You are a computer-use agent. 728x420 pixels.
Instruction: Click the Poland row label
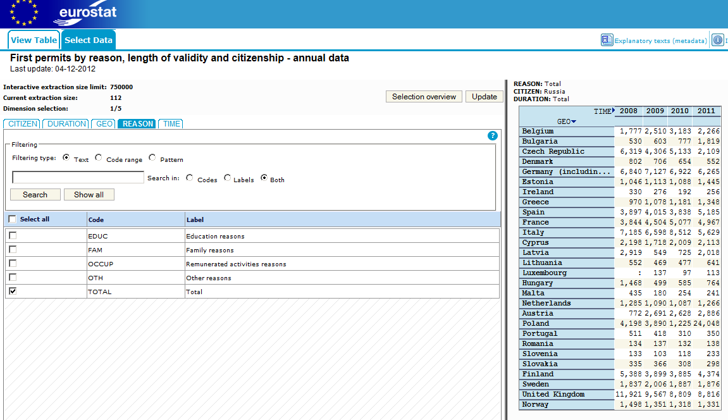click(x=535, y=323)
